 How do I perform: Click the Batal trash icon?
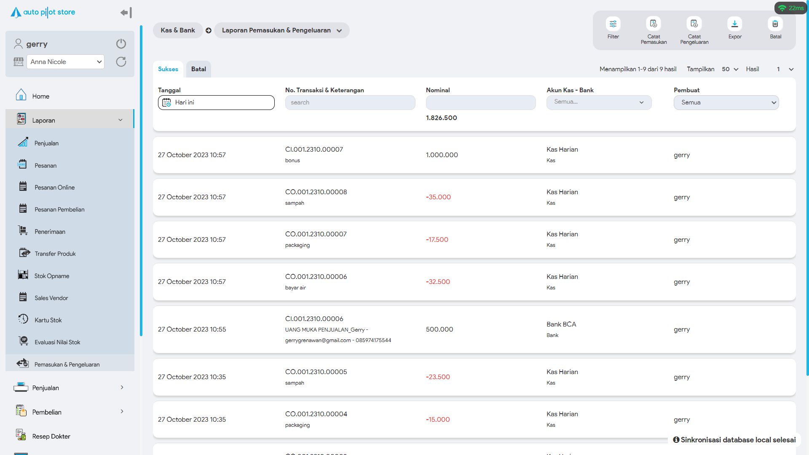(775, 24)
